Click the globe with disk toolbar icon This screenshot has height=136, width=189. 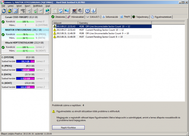click(48, 11)
